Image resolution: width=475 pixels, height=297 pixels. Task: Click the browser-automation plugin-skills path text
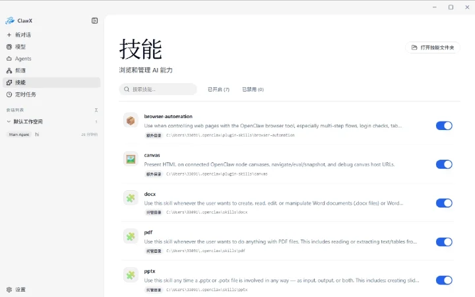(230, 135)
